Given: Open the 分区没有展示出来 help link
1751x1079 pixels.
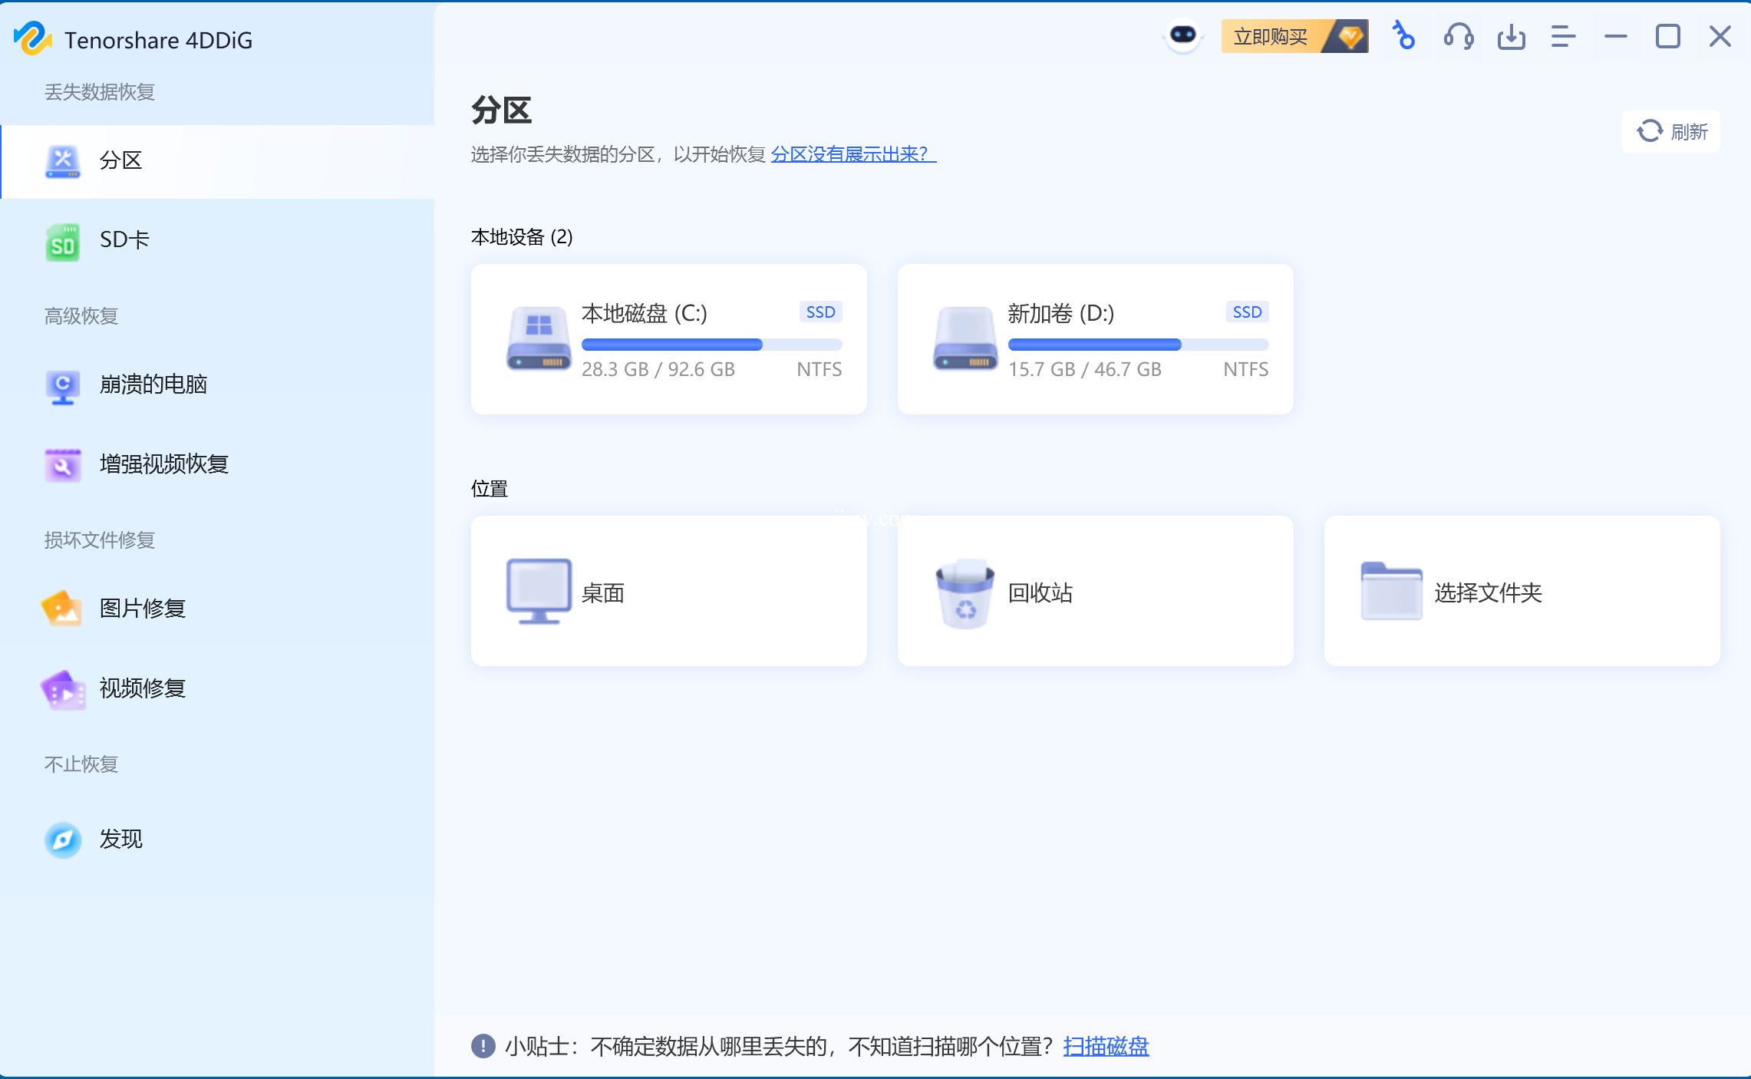Looking at the screenshot, I should pos(852,154).
